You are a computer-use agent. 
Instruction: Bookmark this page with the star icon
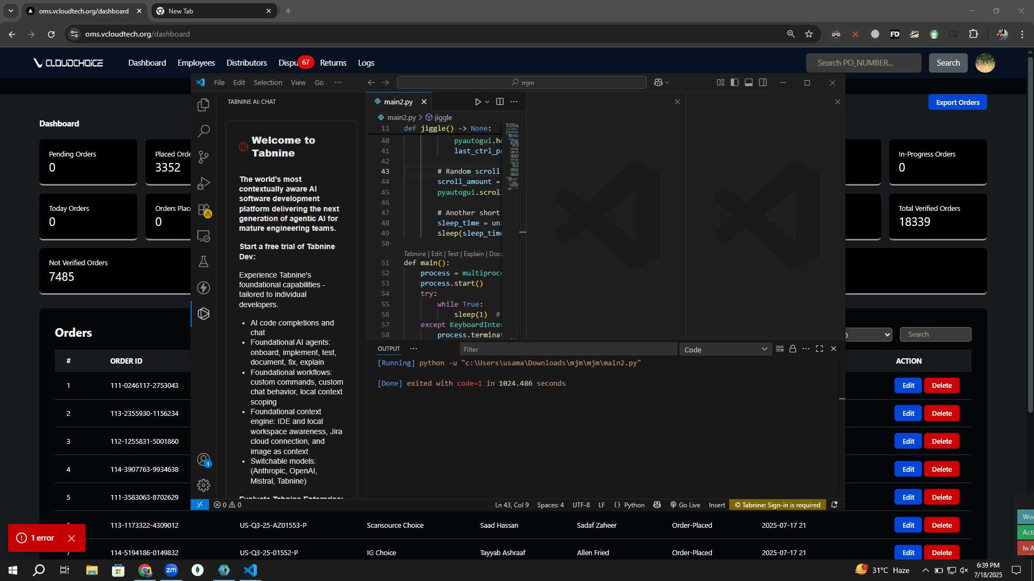[x=808, y=34]
